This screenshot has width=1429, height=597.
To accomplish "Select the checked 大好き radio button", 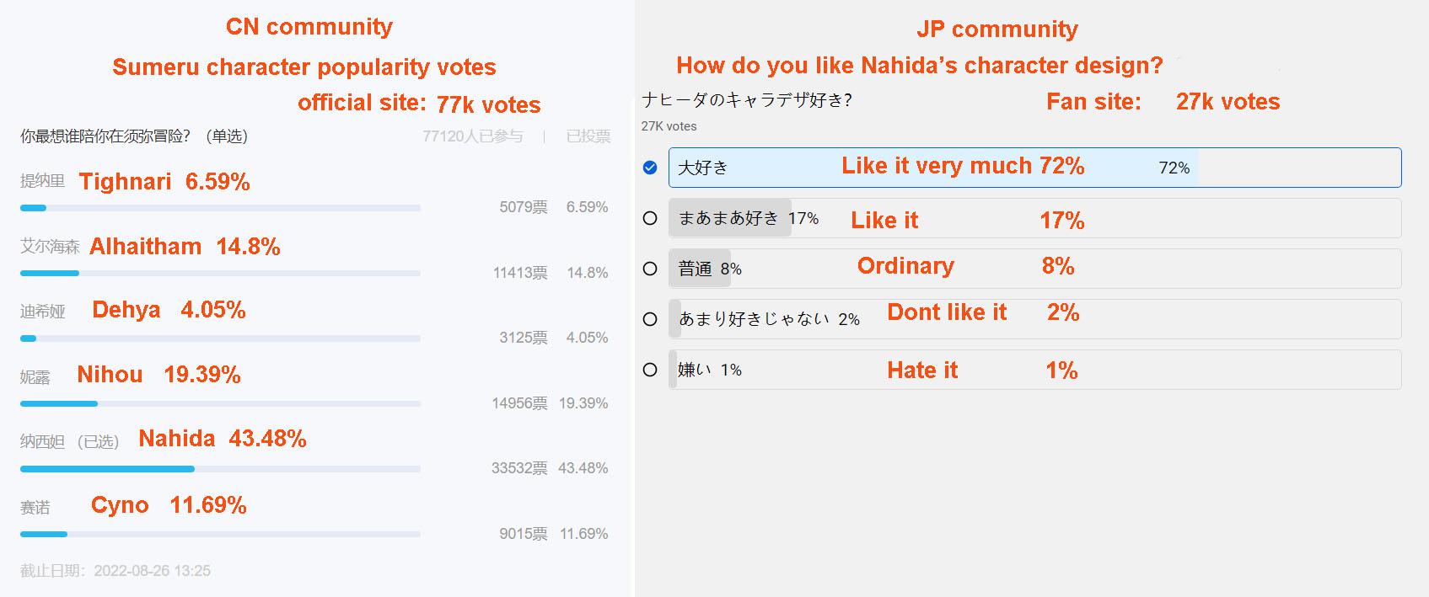I will (649, 168).
